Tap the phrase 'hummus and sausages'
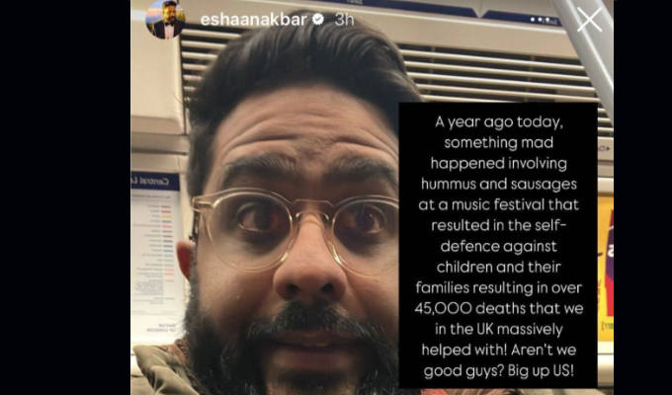This screenshot has width=672, height=395. 499,185
